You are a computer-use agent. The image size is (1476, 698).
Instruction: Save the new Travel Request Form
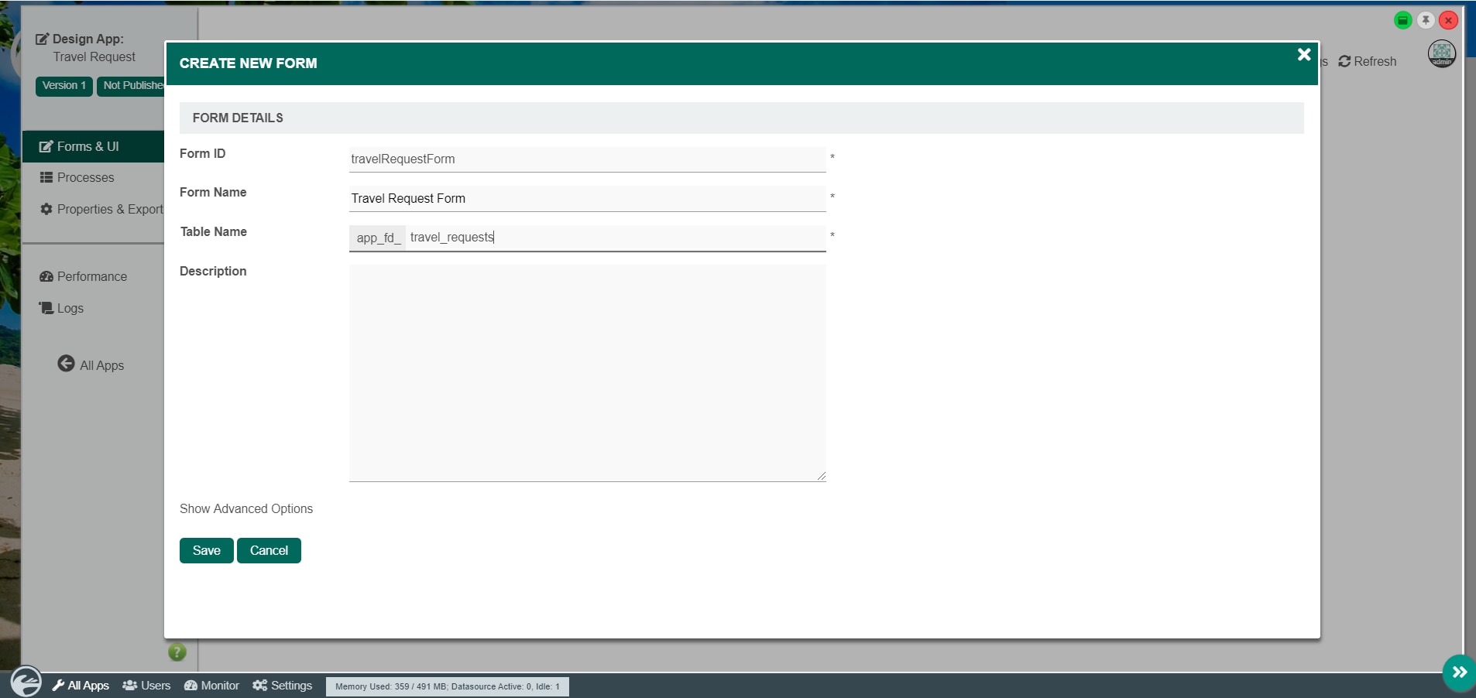(x=206, y=550)
